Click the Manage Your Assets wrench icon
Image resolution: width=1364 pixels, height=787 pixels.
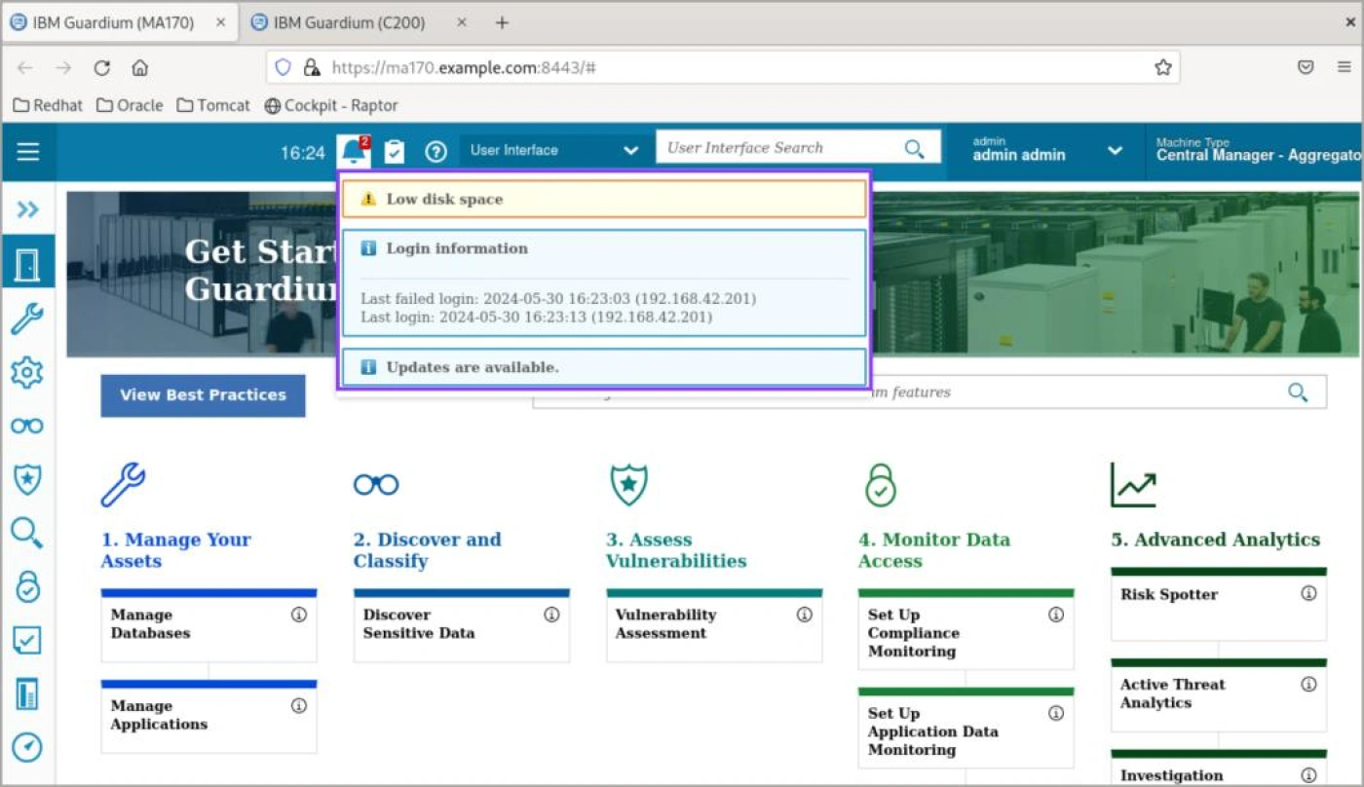point(123,484)
